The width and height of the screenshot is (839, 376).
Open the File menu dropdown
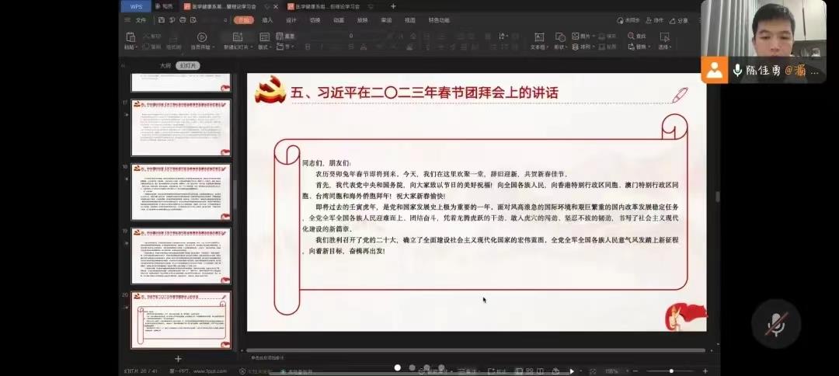[138, 20]
